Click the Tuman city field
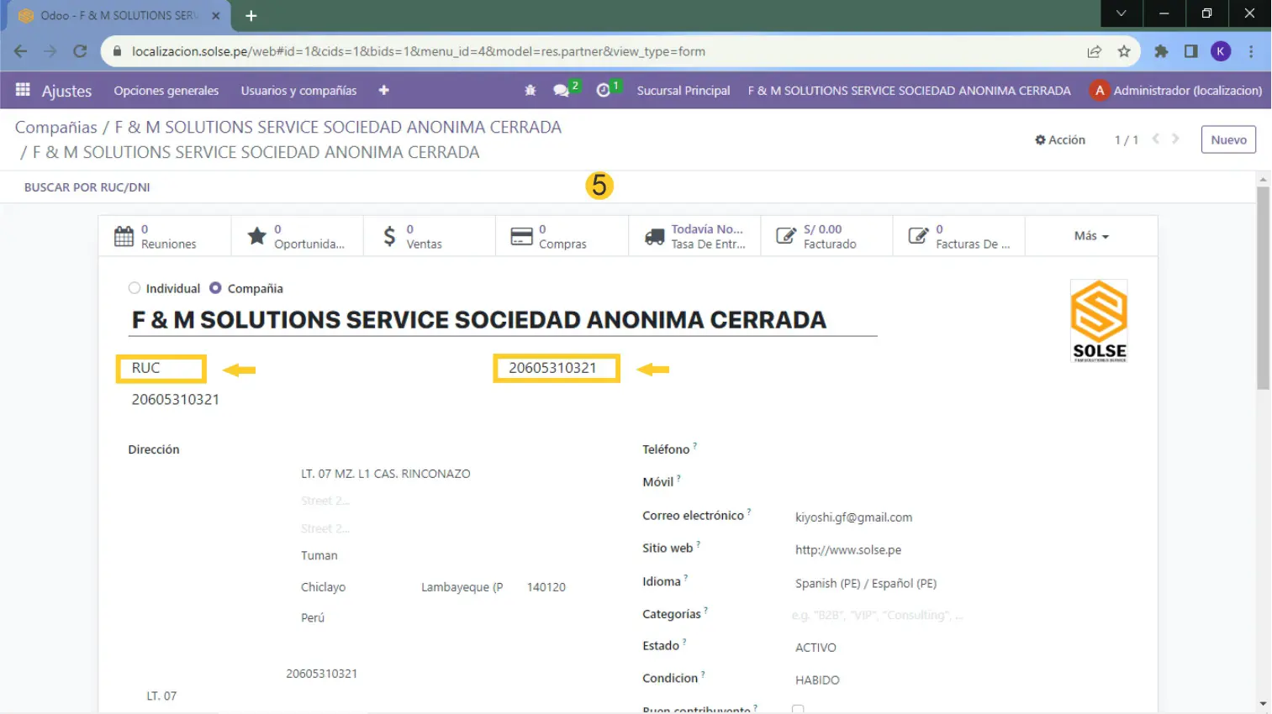Viewport: 1272px width, 714px height. pos(319,555)
